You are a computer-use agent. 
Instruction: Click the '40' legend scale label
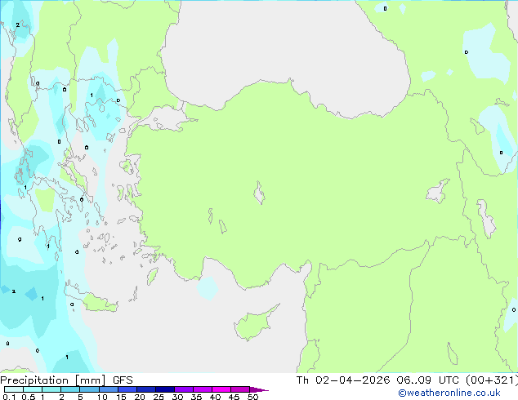tap(215, 397)
